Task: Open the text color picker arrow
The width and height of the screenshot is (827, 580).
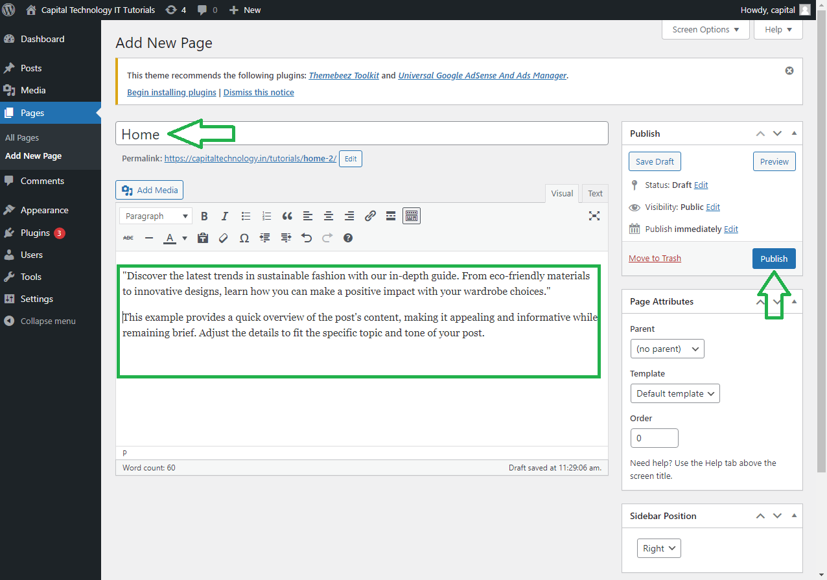Action: (x=185, y=238)
